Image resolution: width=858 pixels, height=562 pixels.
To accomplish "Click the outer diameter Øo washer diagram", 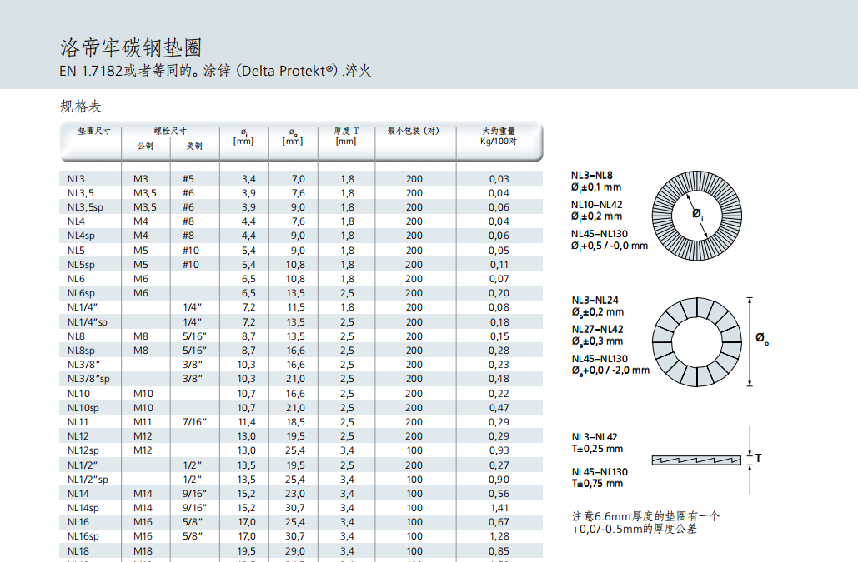I will pyautogui.click(x=696, y=342).
